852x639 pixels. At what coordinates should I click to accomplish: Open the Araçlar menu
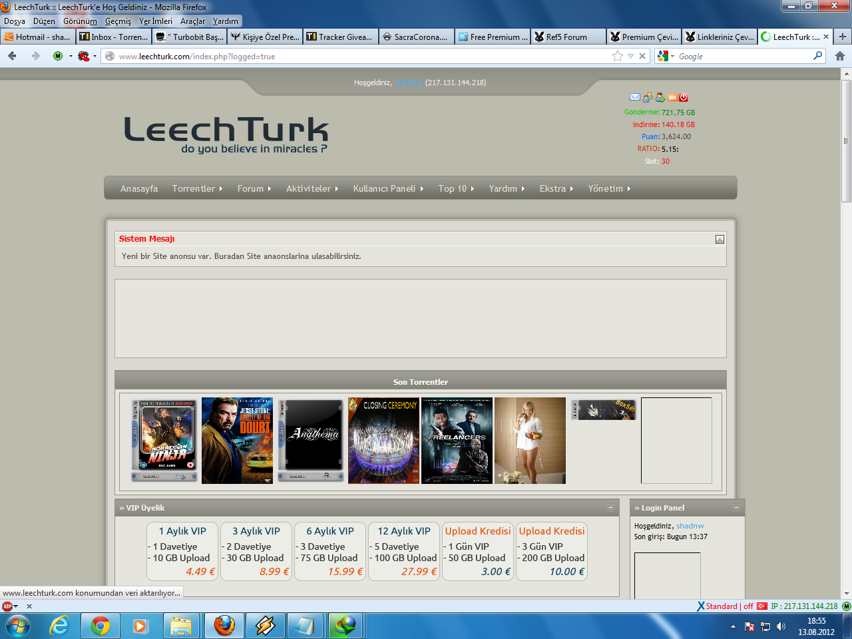coord(192,21)
